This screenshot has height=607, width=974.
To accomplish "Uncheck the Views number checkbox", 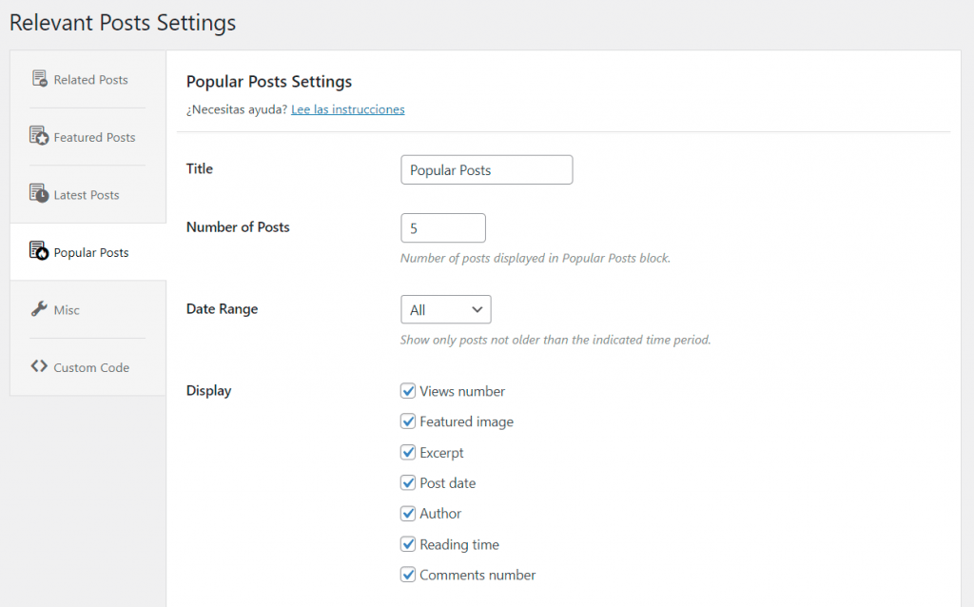I will click(x=408, y=391).
